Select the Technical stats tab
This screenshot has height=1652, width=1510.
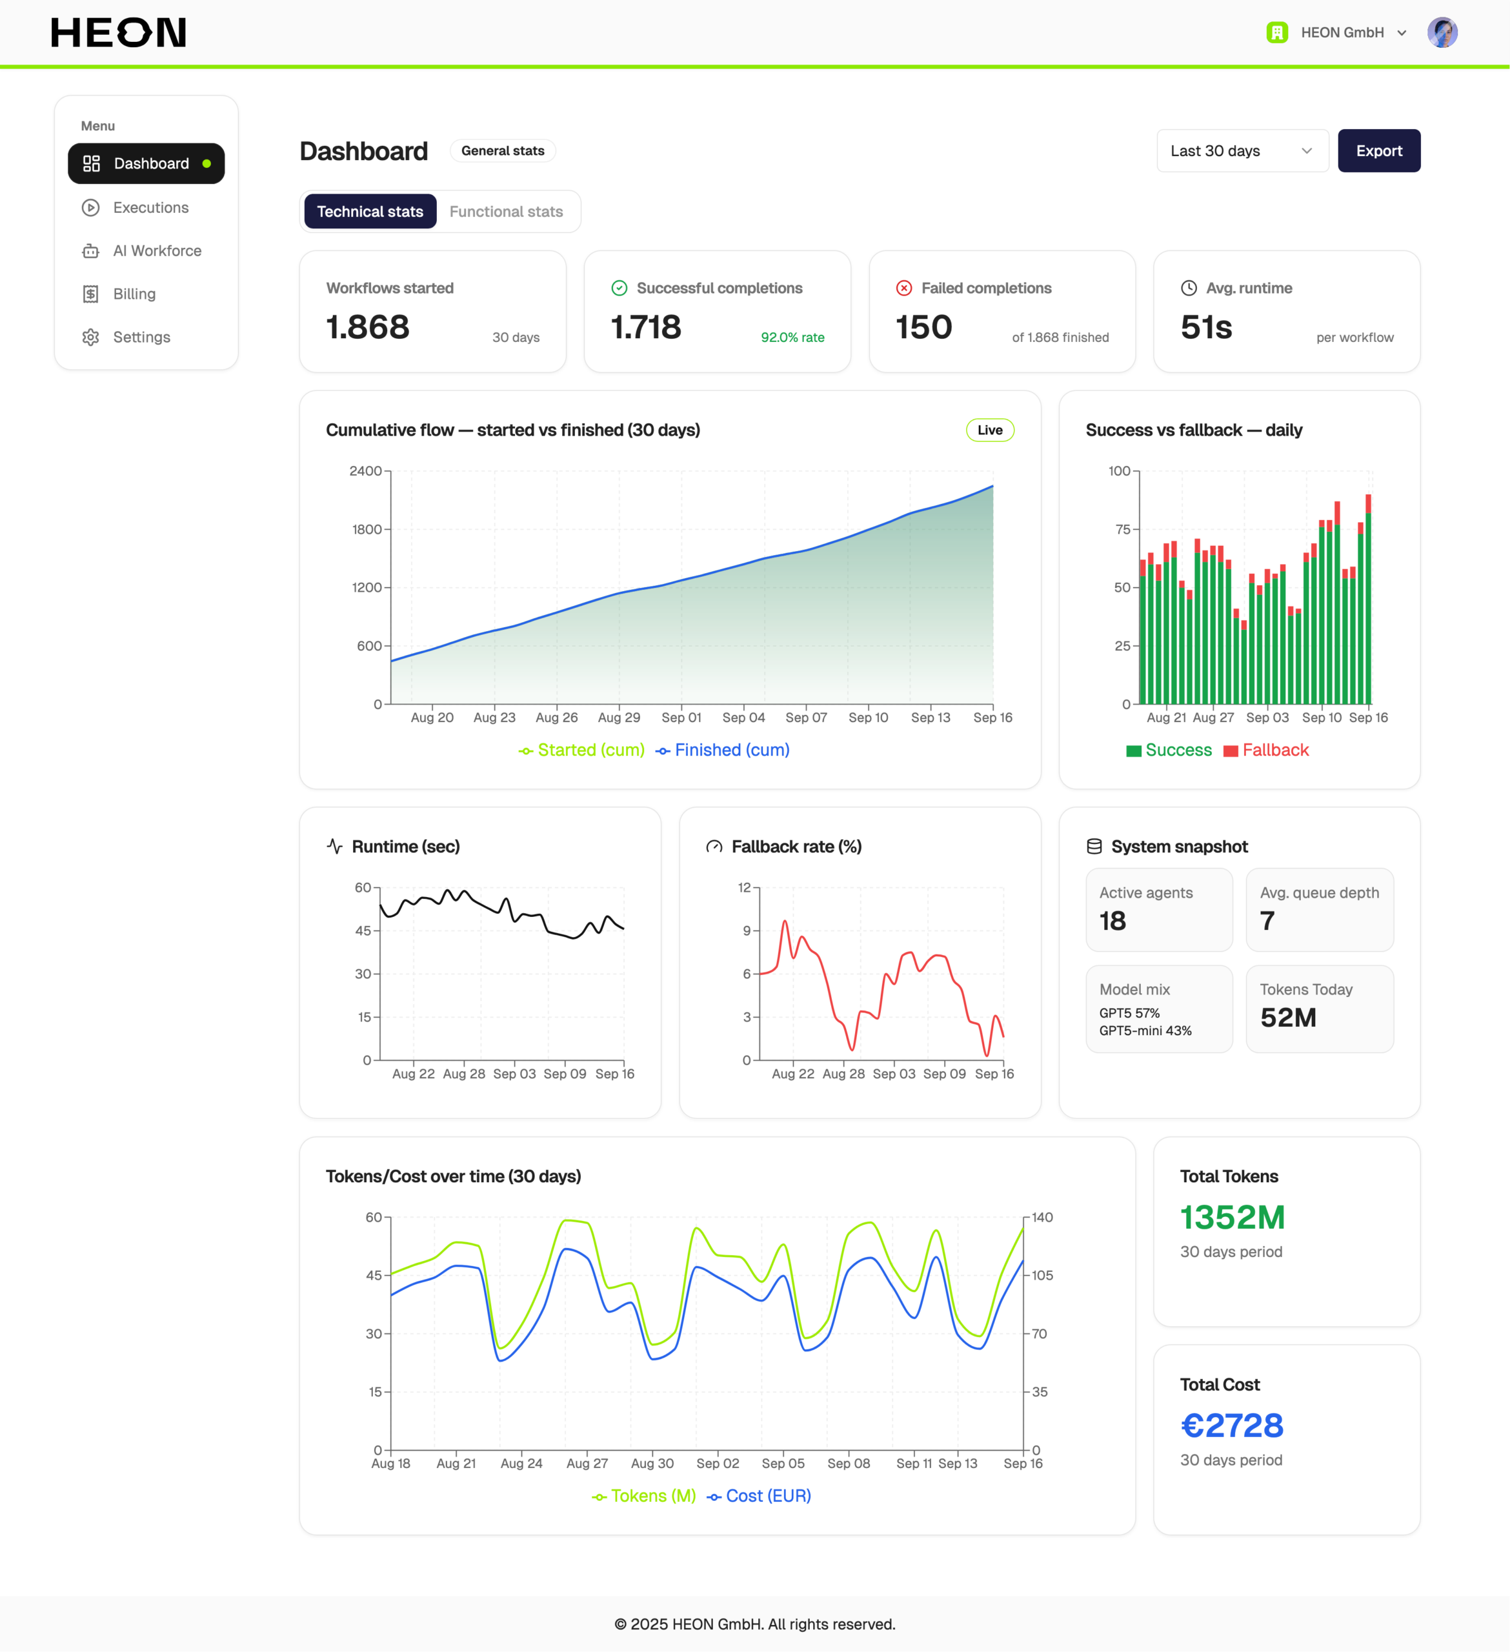(x=370, y=212)
